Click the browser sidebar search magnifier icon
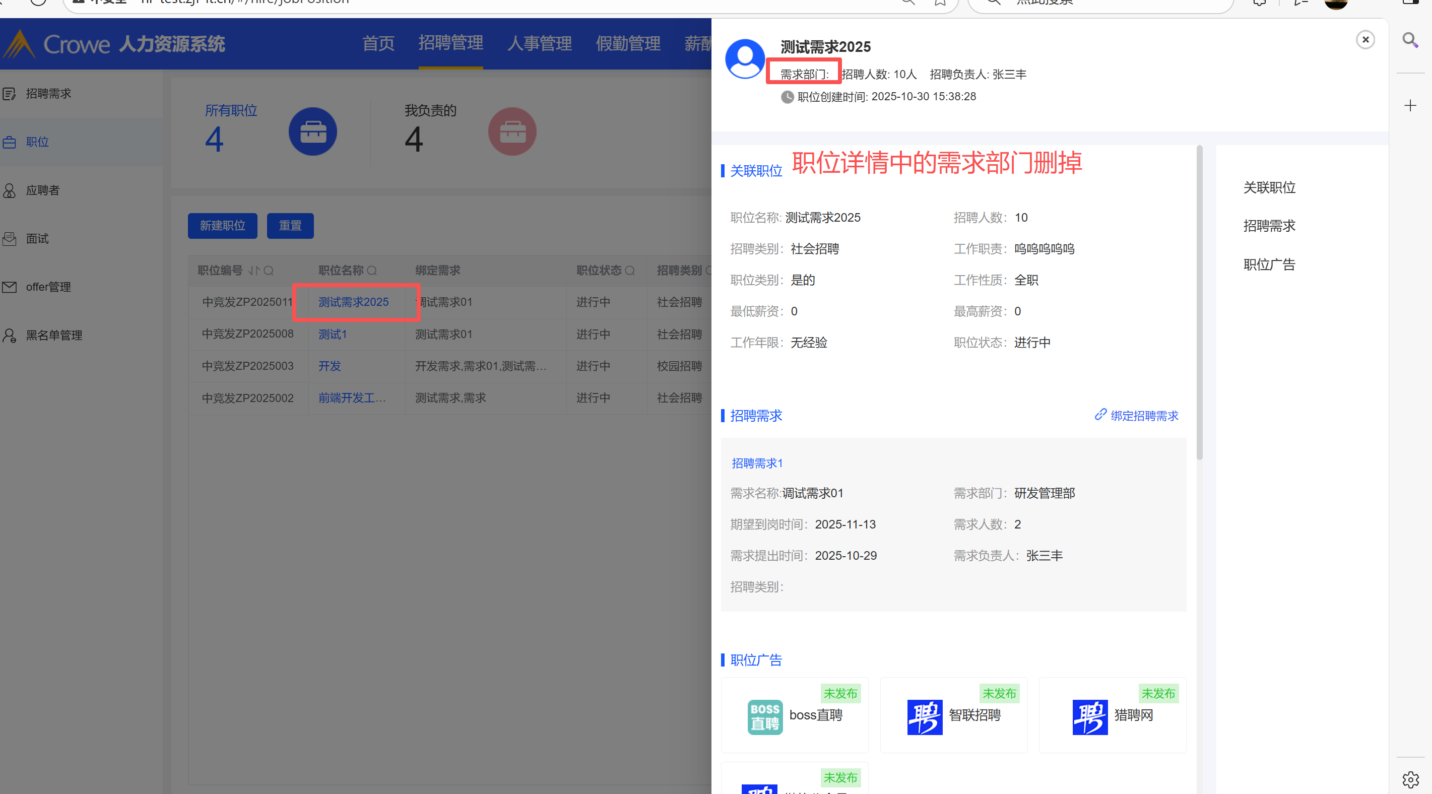 (1410, 40)
